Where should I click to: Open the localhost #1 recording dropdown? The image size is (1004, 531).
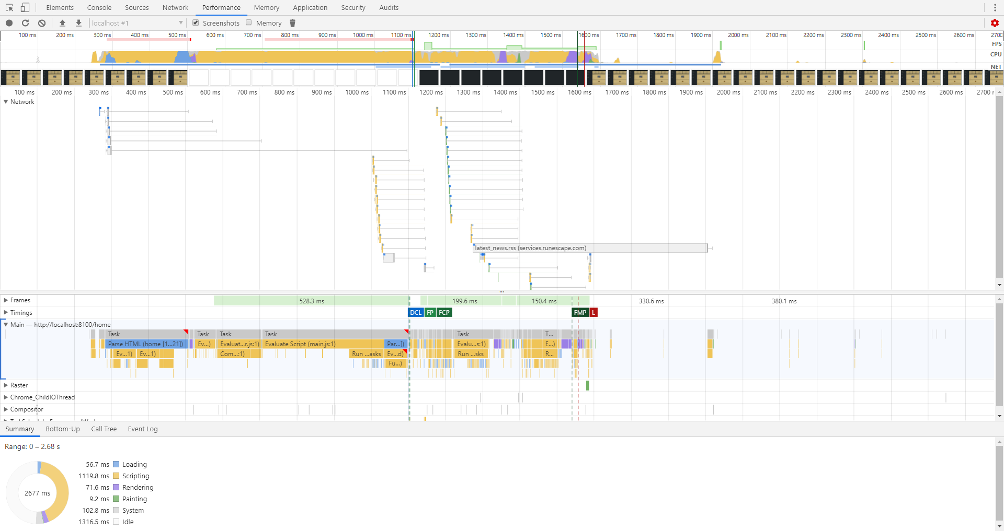(137, 23)
